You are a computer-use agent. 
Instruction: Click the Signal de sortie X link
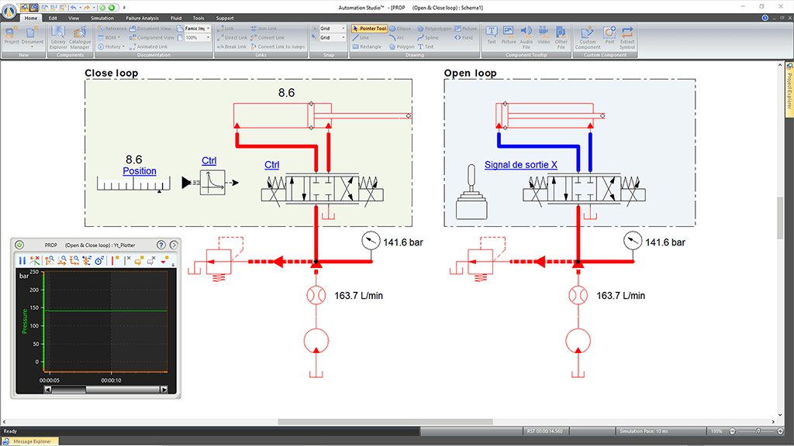tap(520, 165)
